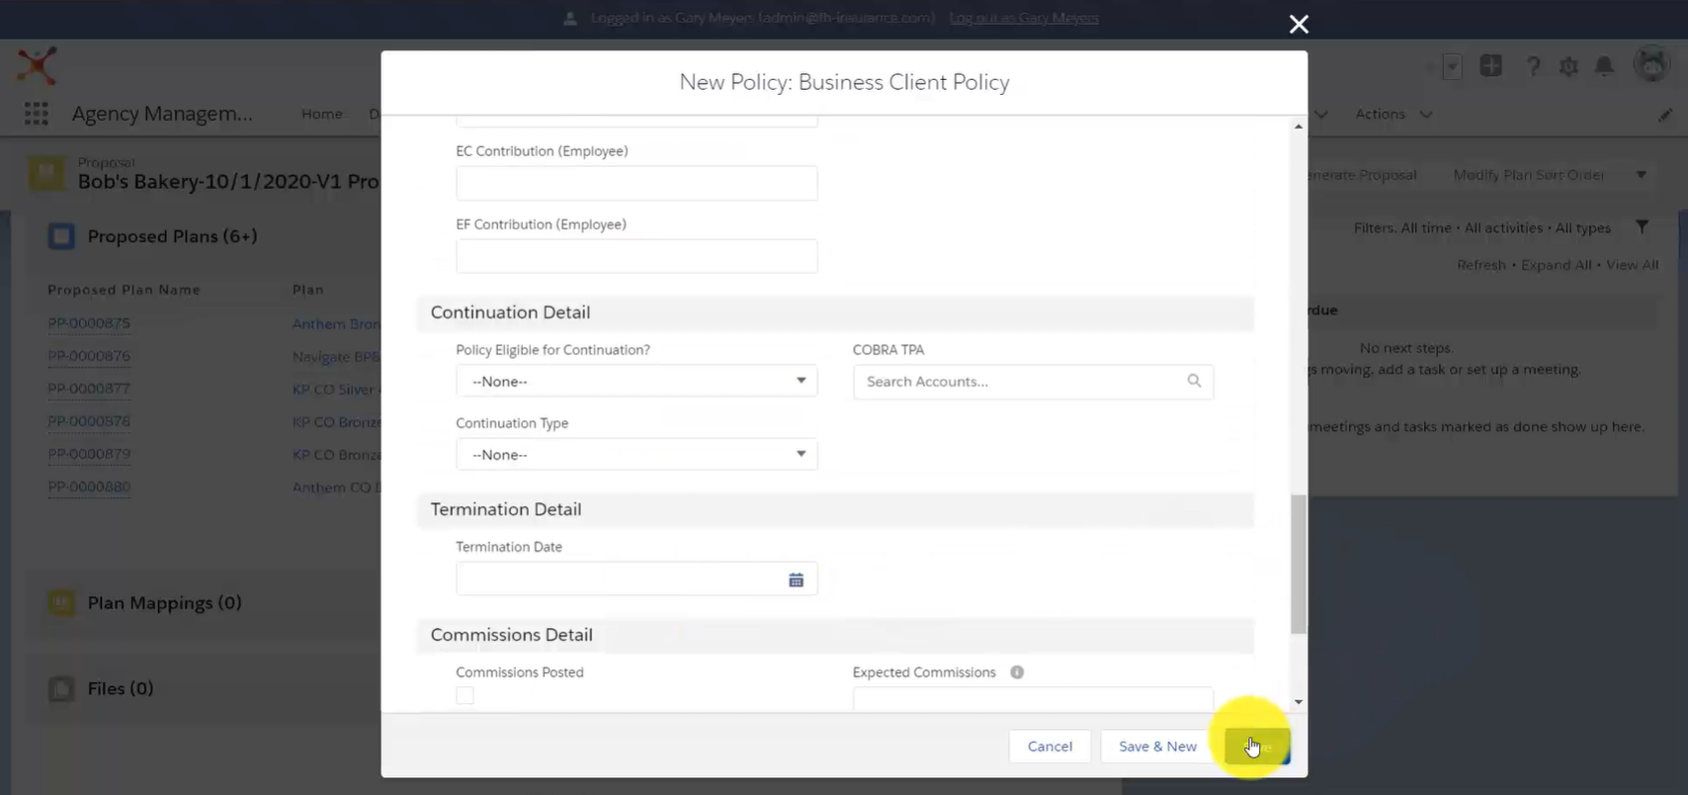The width and height of the screenshot is (1688, 795).
Task: Open the app launcher grid icon
Action: (x=37, y=114)
